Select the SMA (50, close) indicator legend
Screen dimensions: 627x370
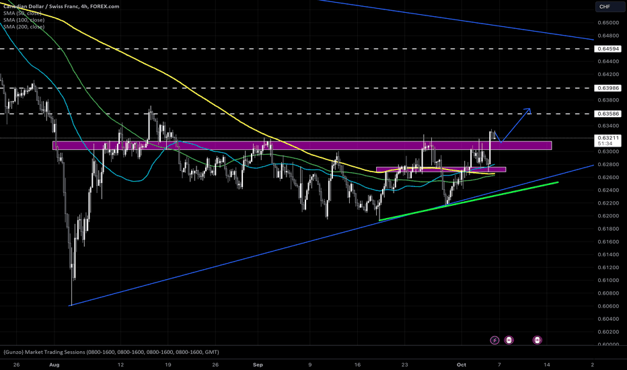pos(22,13)
